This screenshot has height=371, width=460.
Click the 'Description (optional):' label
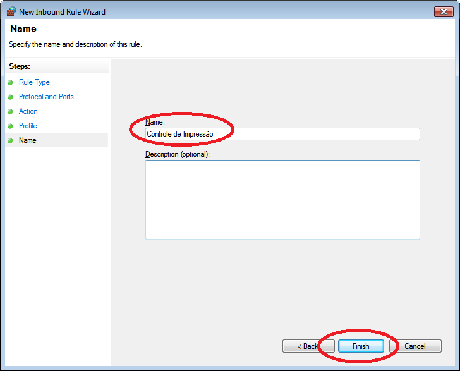pyautogui.click(x=178, y=154)
